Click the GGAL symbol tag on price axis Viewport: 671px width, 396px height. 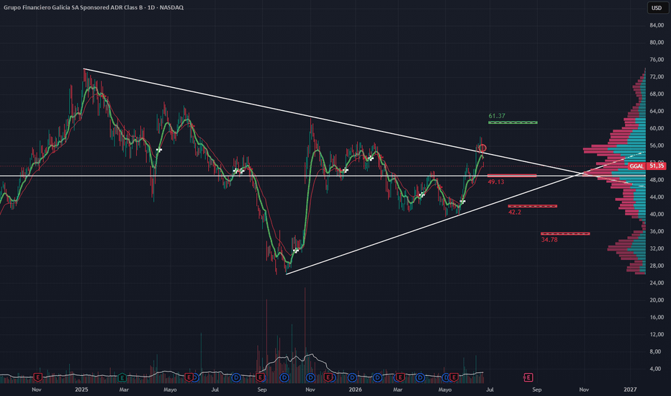click(x=636, y=166)
